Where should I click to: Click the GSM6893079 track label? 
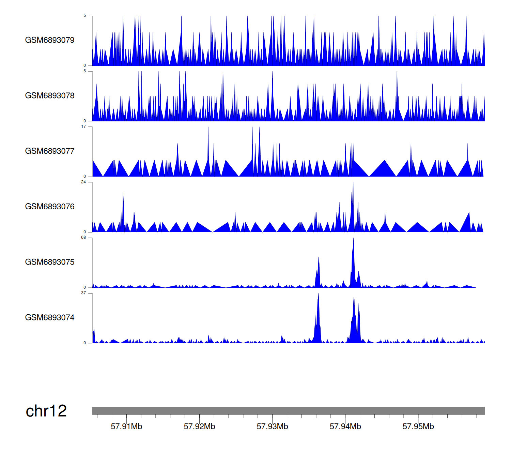click(50, 40)
